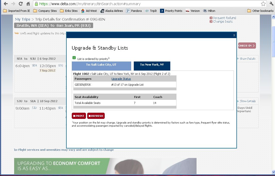Expand the Company Sites bookmark folder
The width and height of the screenshot is (275, 176).
tap(45, 11)
